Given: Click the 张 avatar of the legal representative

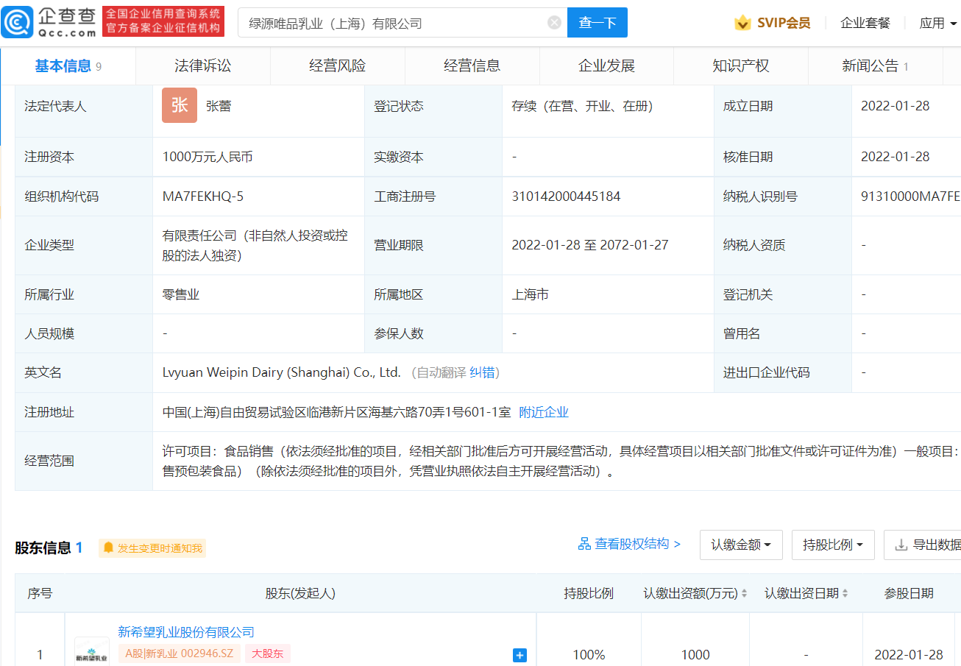Looking at the screenshot, I should point(180,105).
